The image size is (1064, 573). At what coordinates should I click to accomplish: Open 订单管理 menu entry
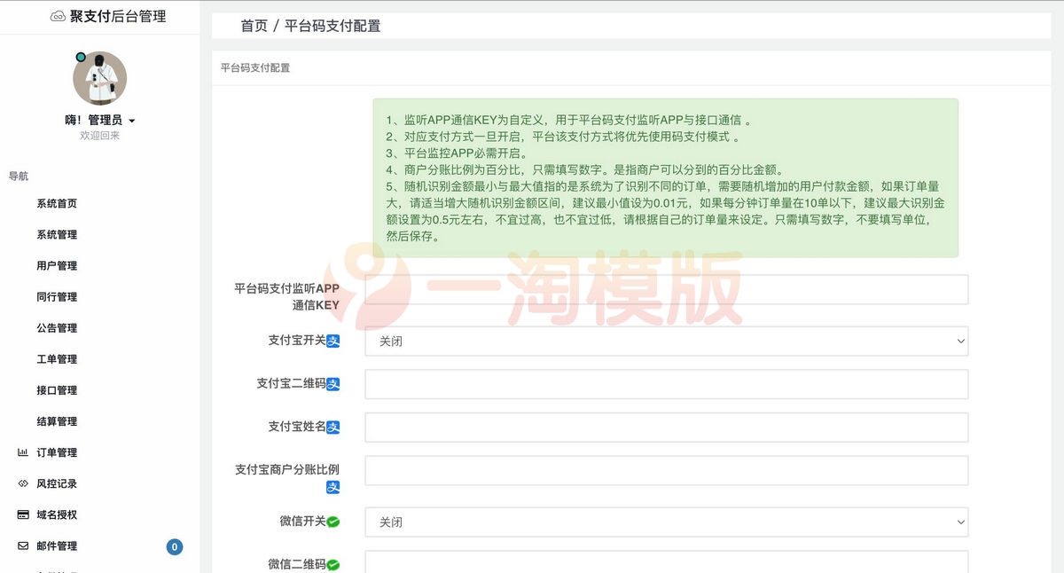(x=57, y=452)
